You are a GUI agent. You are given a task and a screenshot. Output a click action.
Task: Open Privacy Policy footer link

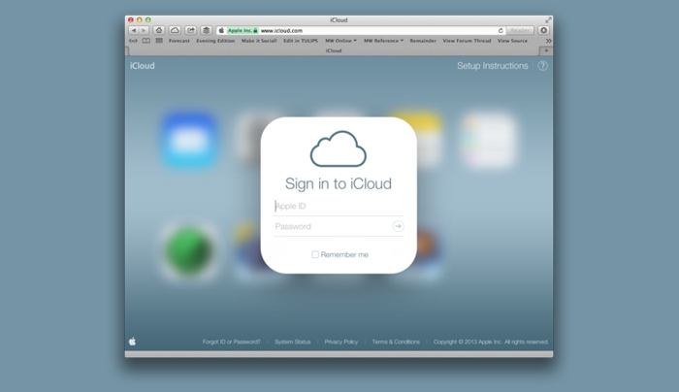point(341,342)
